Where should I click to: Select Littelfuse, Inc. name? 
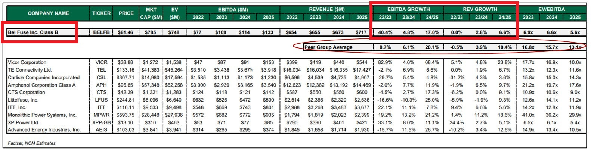tap(24, 100)
